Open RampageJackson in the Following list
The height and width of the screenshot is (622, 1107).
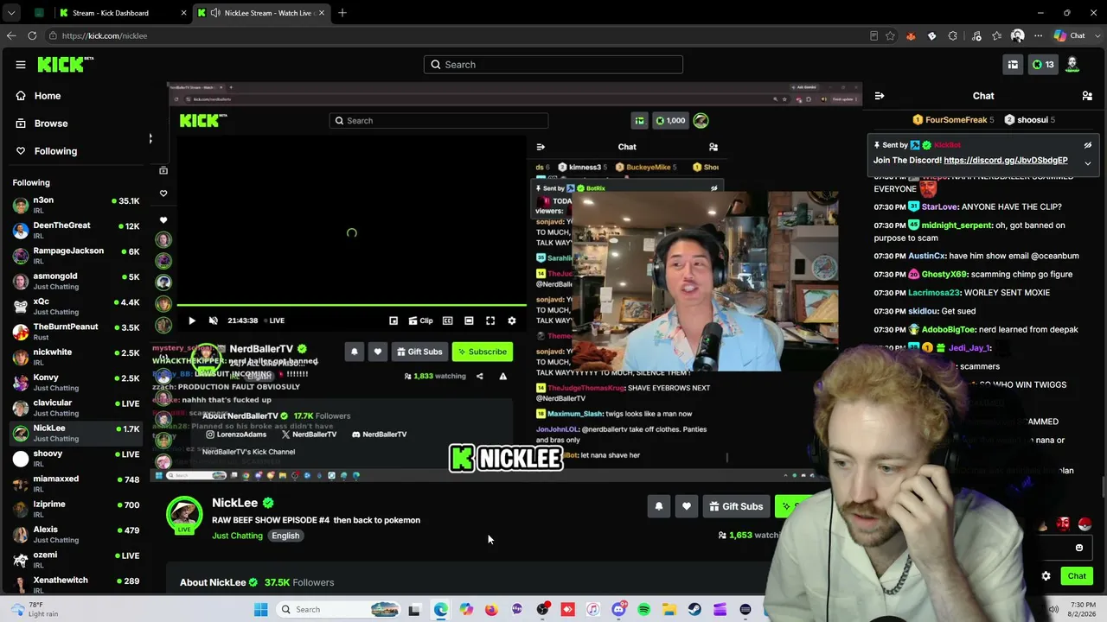[76, 256]
